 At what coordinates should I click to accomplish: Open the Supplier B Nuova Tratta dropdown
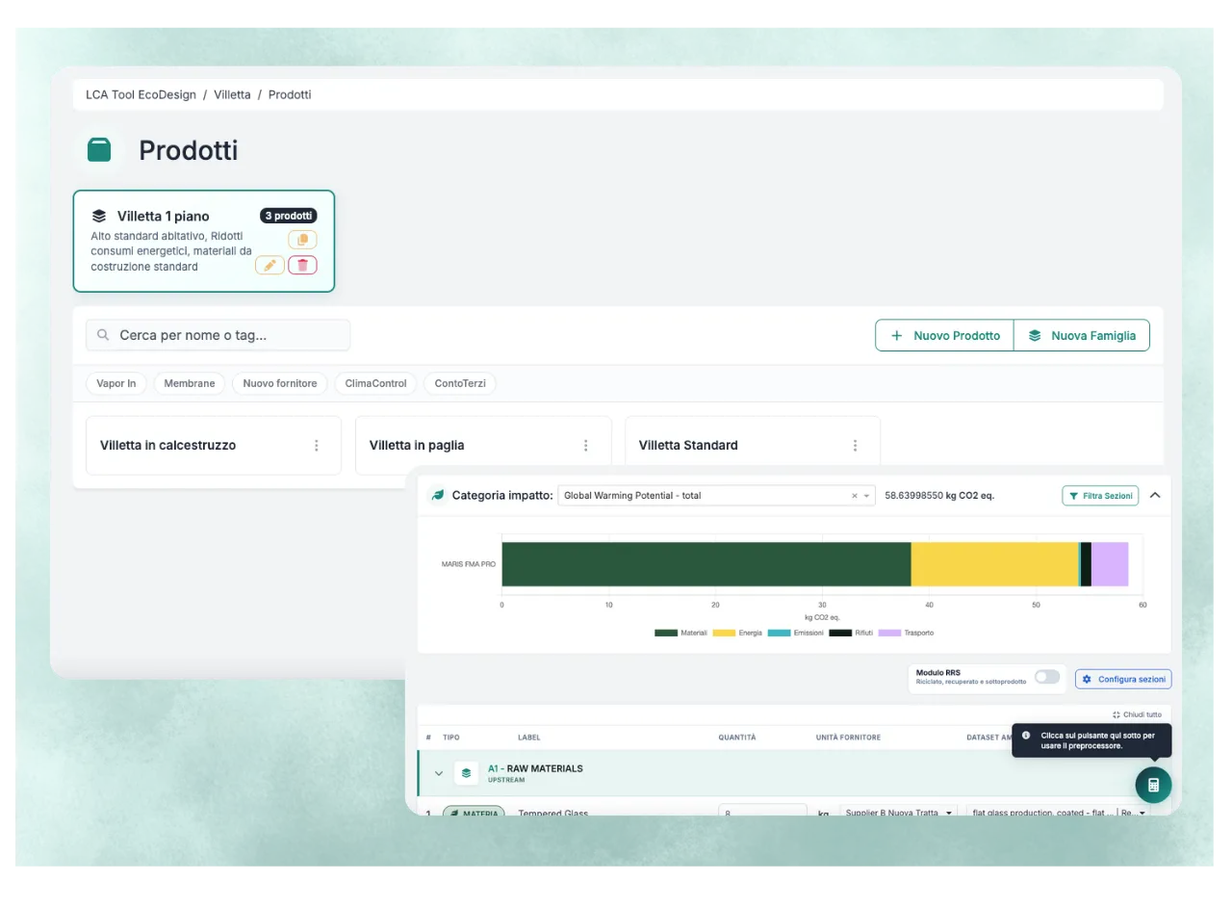coord(899,813)
